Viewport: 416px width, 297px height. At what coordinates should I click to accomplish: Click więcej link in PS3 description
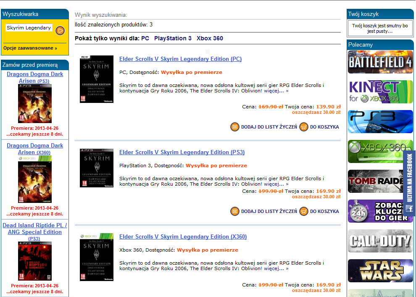(276, 184)
